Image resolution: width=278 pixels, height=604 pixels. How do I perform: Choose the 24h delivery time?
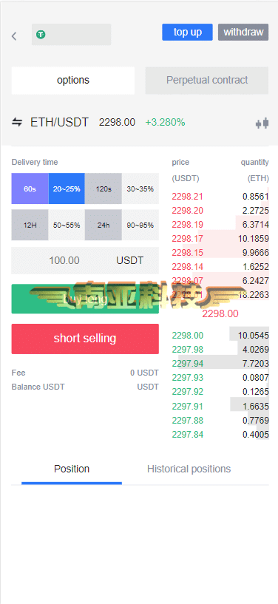(x=104, y=225)
